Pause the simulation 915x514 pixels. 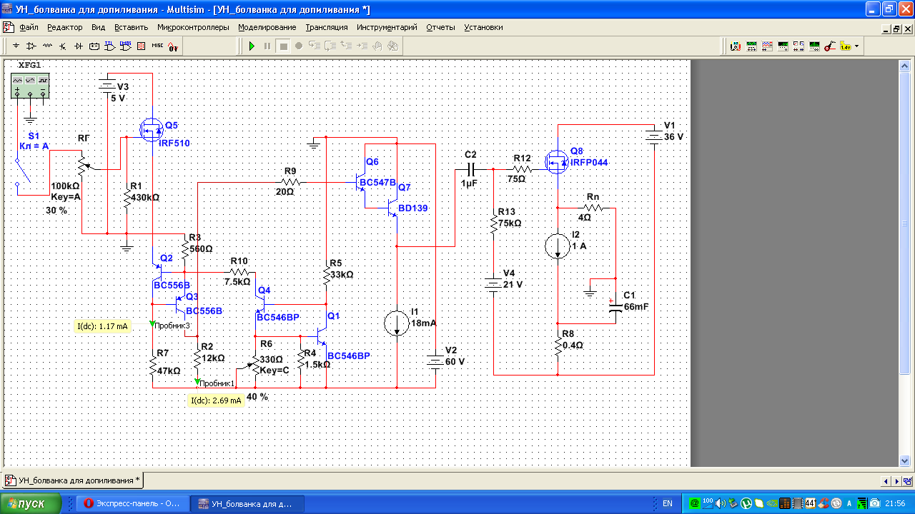267,46
